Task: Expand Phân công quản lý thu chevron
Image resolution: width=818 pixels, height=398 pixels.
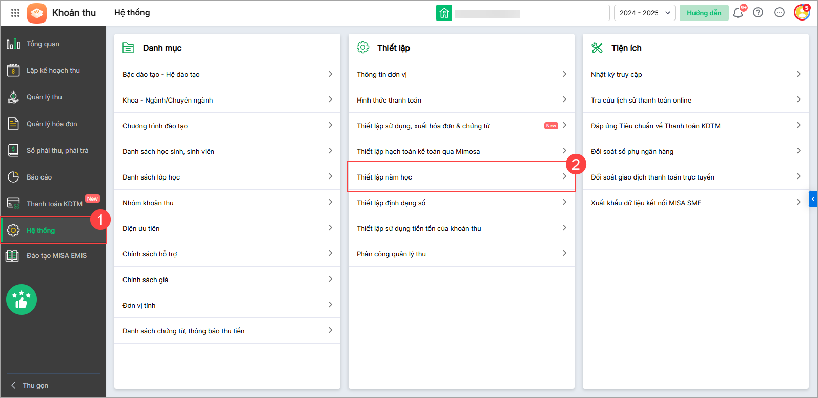Action: point(564,253)
